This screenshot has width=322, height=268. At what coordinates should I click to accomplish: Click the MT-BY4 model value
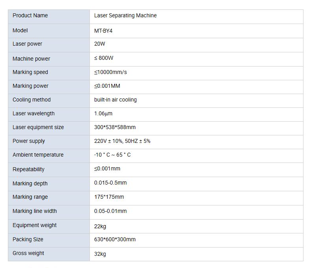coord(103,31)
